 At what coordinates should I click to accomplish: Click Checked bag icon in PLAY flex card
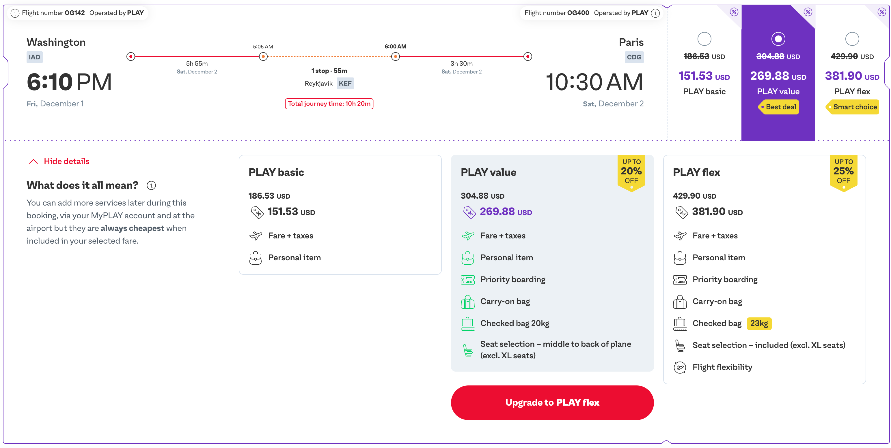[x=680, y=324]
